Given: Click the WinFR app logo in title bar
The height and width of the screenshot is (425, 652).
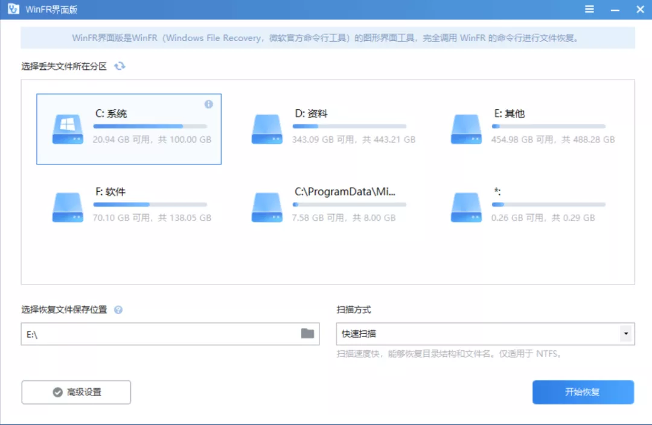Looking at the screenshot, I should point(13,8).
